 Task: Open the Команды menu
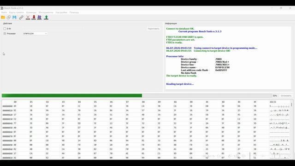point(31,12)
